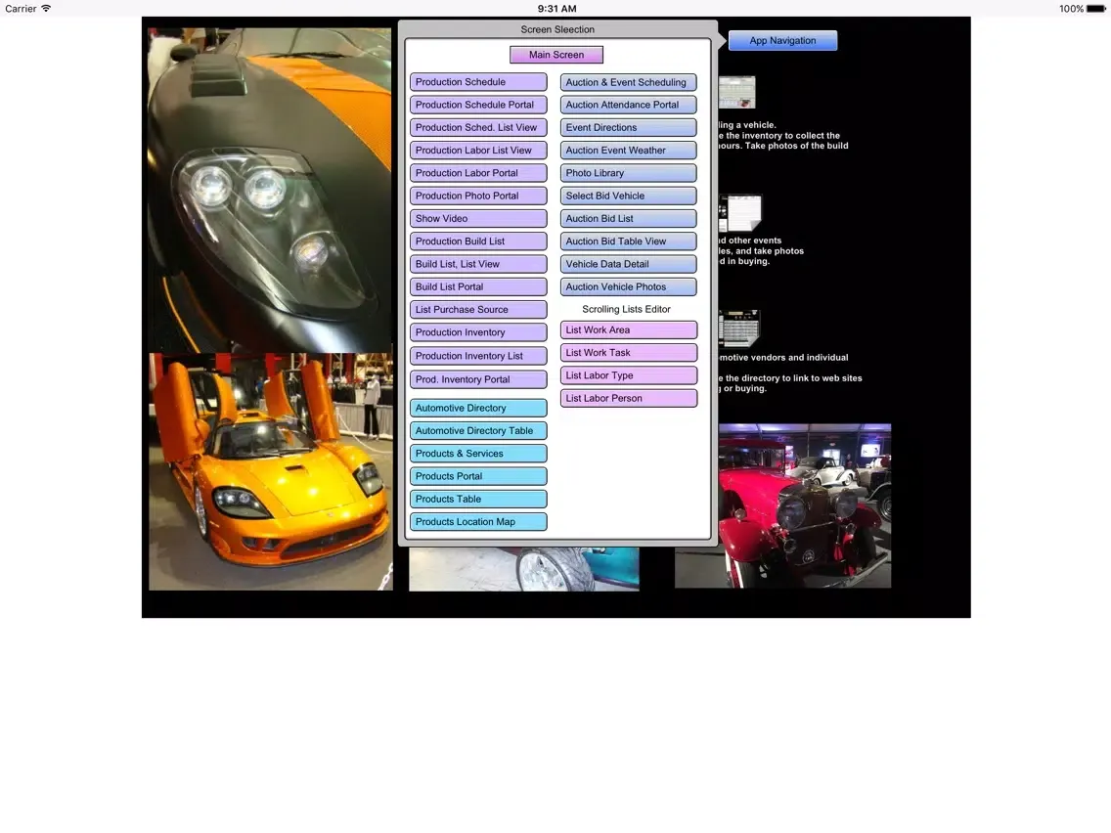Open Production Inventory screen
Image resolution: width=1111 pixels, height=833 pixels.
point(478,332)
